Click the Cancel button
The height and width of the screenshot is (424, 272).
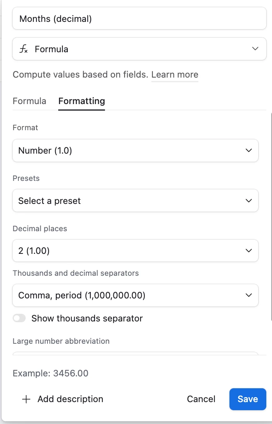[x=201, y=399]
